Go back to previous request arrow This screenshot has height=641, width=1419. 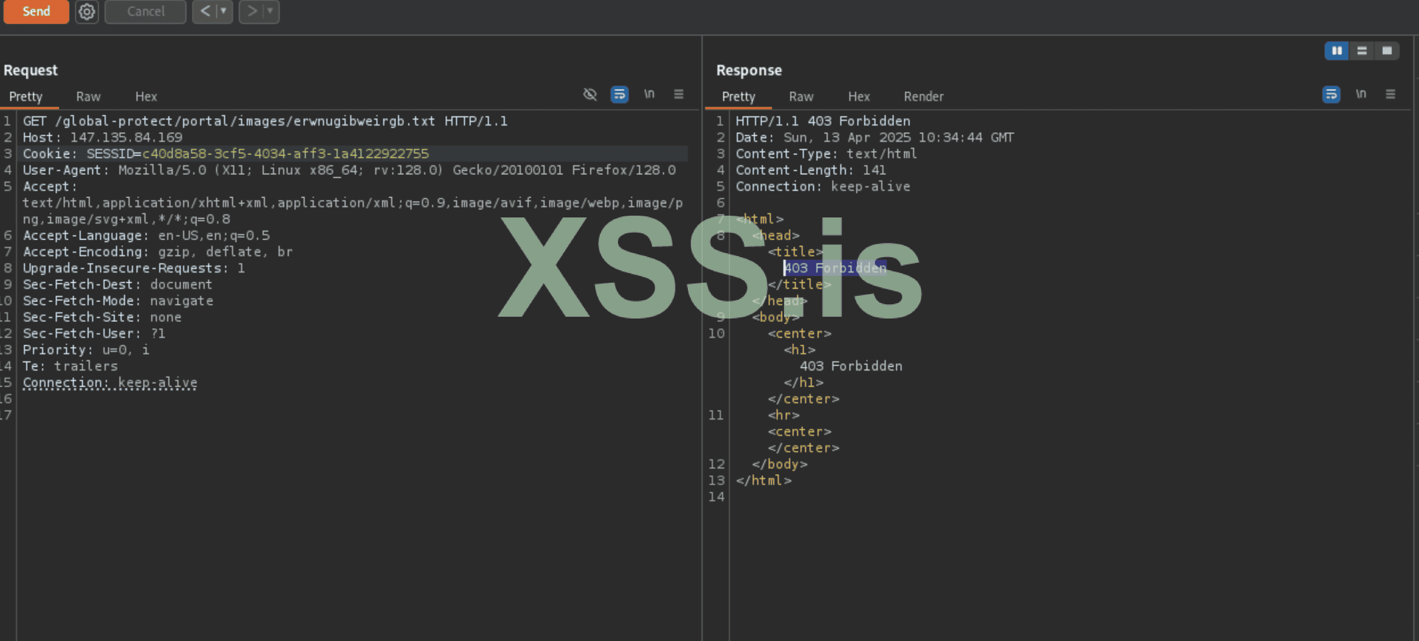(205, 11)
